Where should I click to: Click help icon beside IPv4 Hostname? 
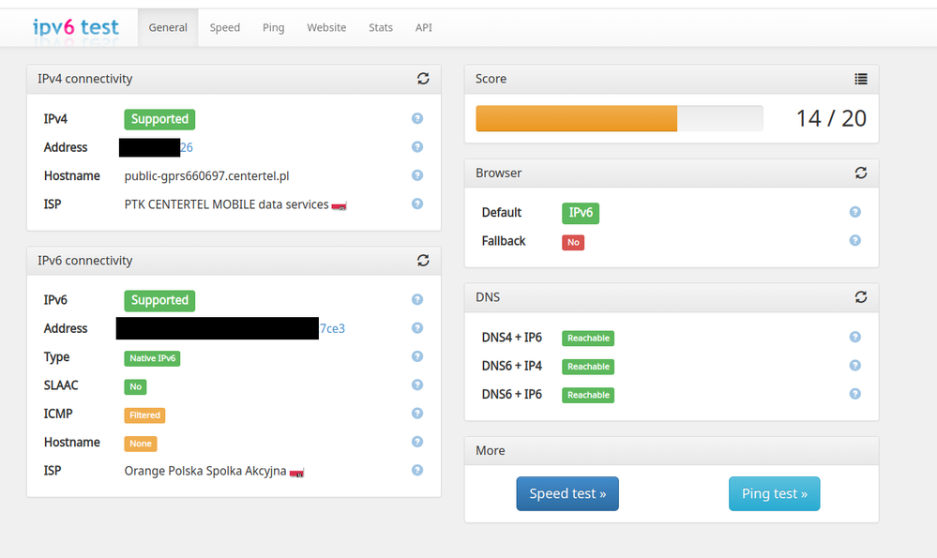click(417, 175)
